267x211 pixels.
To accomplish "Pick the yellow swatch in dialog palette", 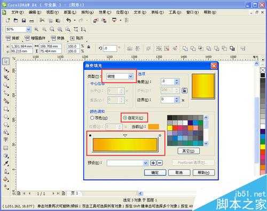I will tap(170, 128).
